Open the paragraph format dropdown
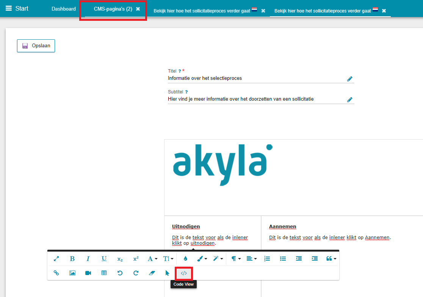 pos(236,259)
